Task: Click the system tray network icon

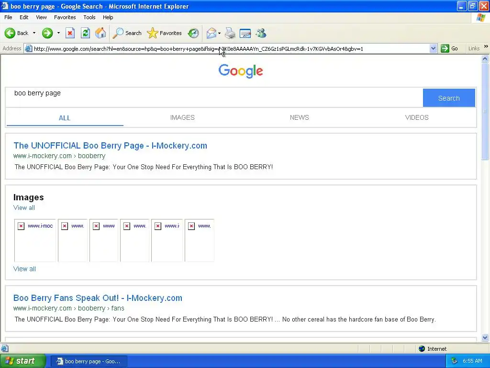Action: click(x=454, y=361)
